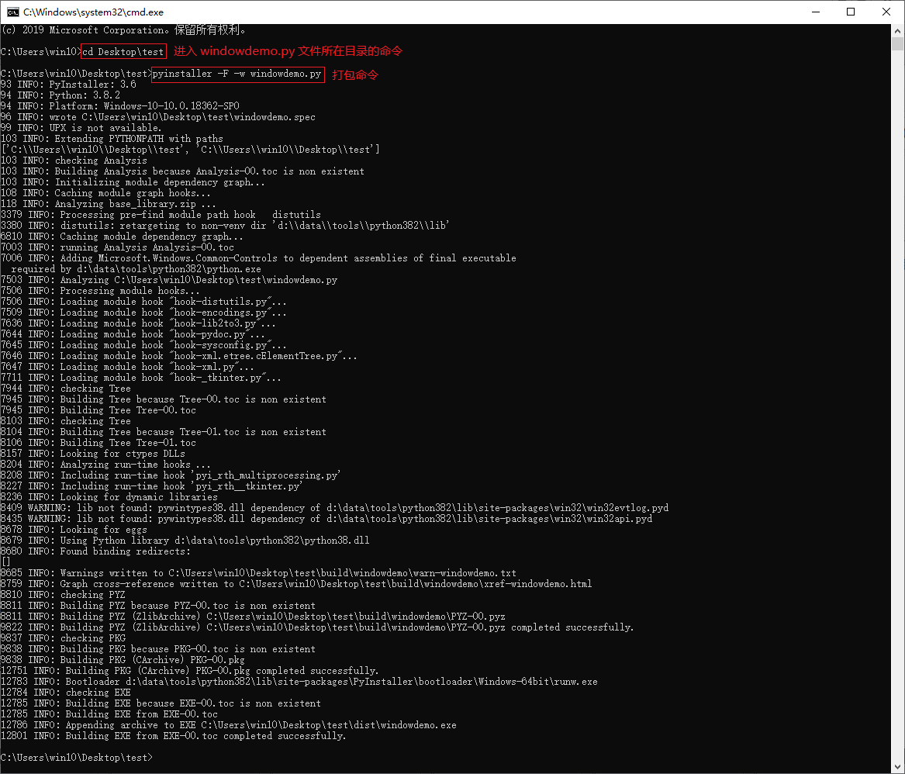Screen dimensions: 905x774
Task: Click the 'Graph cross-reference written to' line
Action: point(296,584)
